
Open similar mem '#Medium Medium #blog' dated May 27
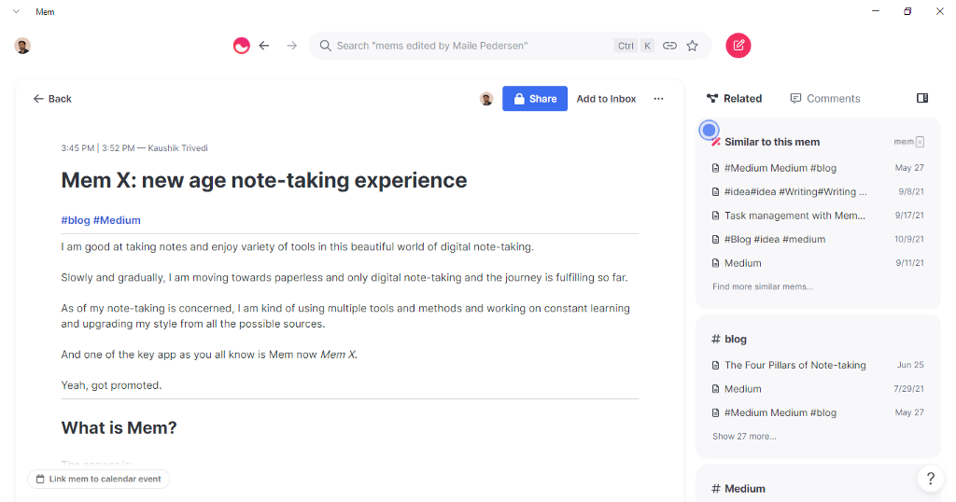(x=818, y=168)
